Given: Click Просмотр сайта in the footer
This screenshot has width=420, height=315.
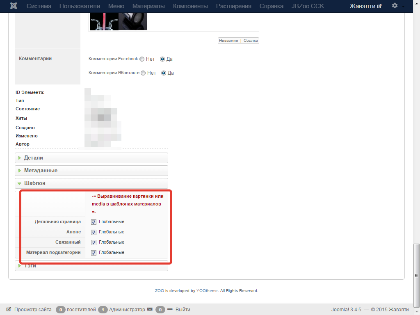Looking at the screenshot, I should click(33, 310).
